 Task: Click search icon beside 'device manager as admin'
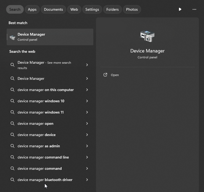click(x=12, y=146)
